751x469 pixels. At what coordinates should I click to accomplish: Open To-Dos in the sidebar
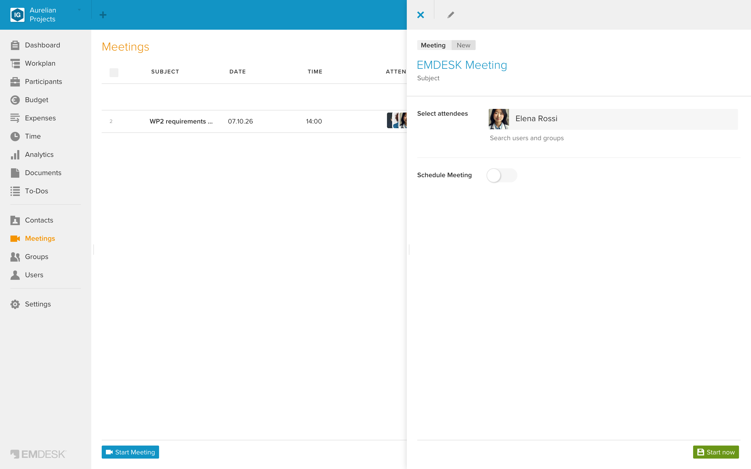[x=37, y=191]
